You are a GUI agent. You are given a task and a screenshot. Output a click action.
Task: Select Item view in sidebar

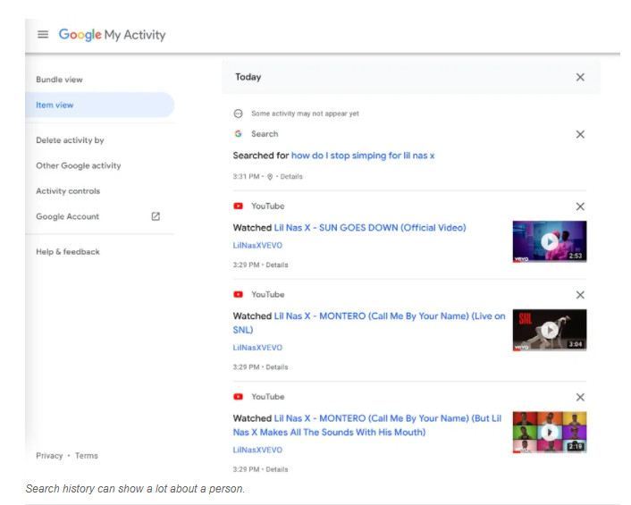(55, 105)
